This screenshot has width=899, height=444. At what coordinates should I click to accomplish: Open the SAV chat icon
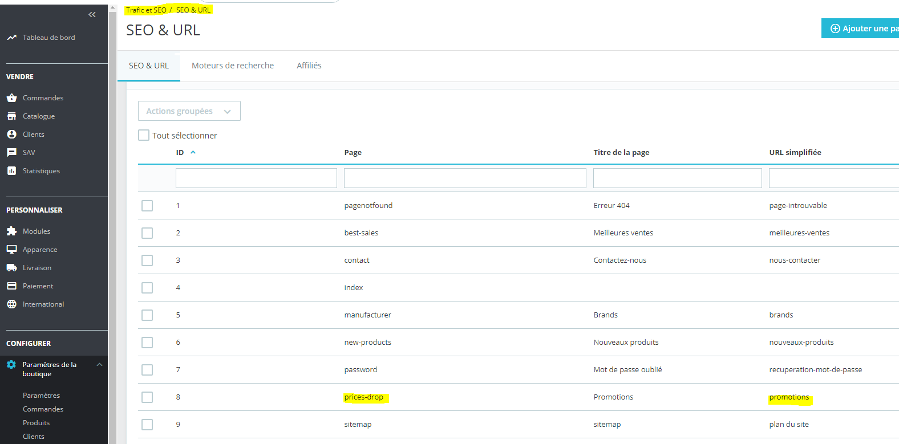point(11,153)
